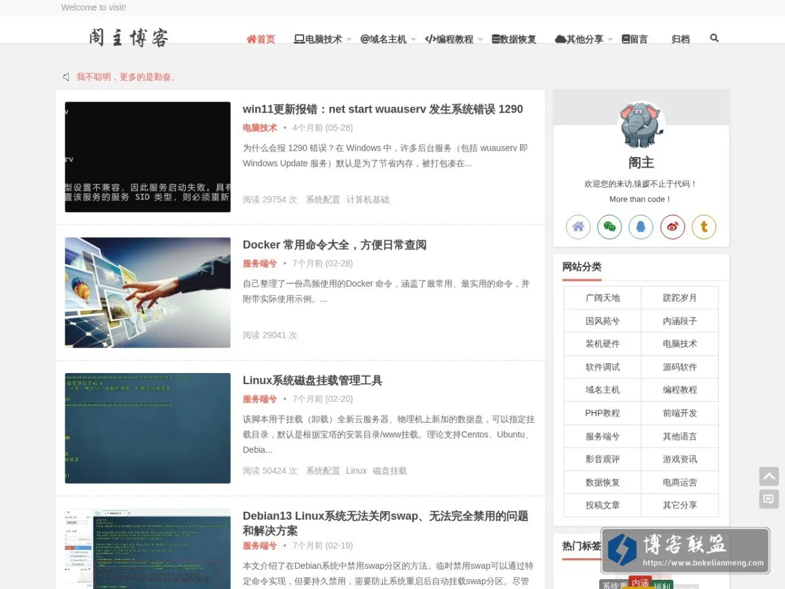Click the elephant avatar image

pyautogui.click(x=641, y=125)
